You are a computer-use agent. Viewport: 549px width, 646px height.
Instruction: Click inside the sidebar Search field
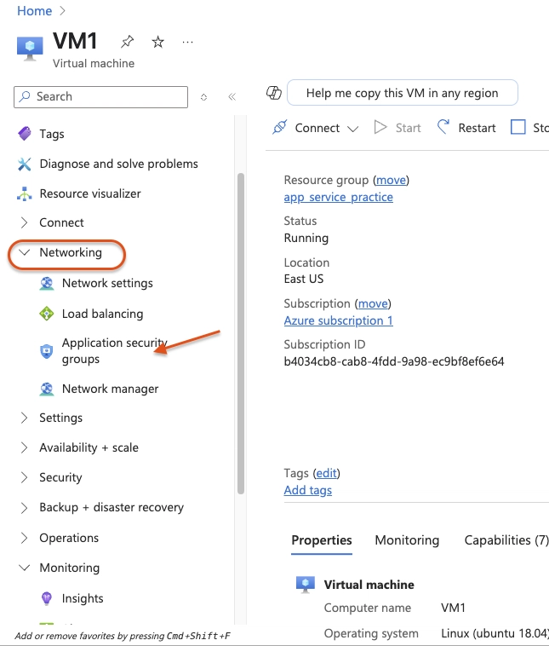click(100, 97)
